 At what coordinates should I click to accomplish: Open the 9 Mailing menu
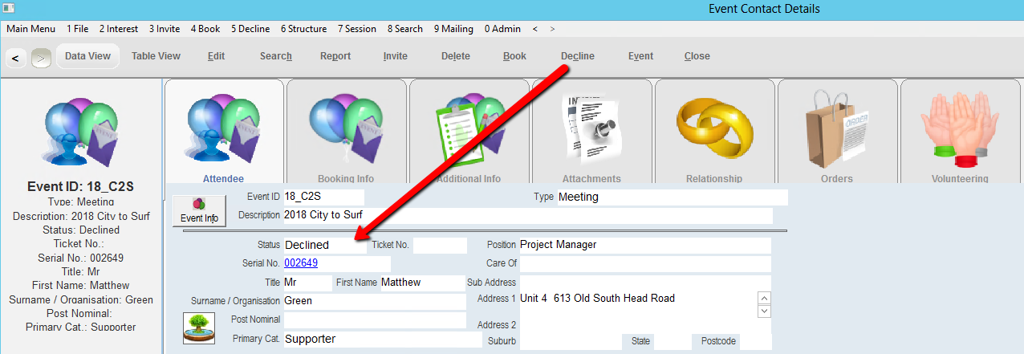point(453,29)
